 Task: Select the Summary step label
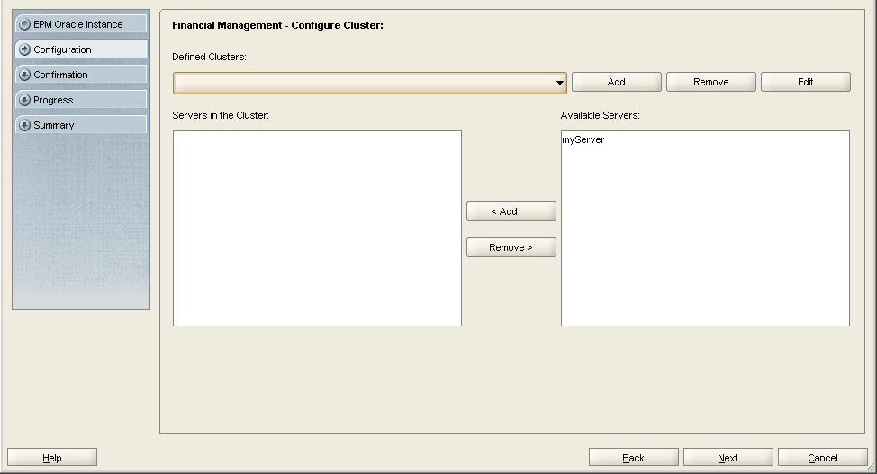[x=54, y=125]
